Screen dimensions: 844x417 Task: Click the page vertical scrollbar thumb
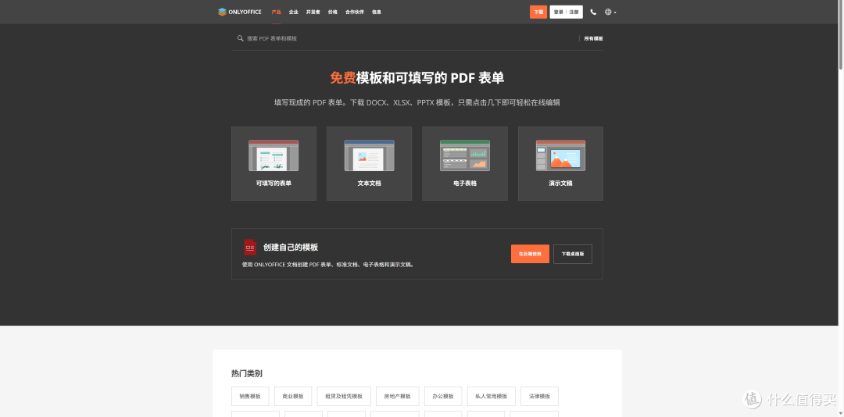click(x=841, y=36)
